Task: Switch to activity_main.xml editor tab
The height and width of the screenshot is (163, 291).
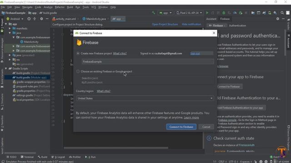Action: 65,19
